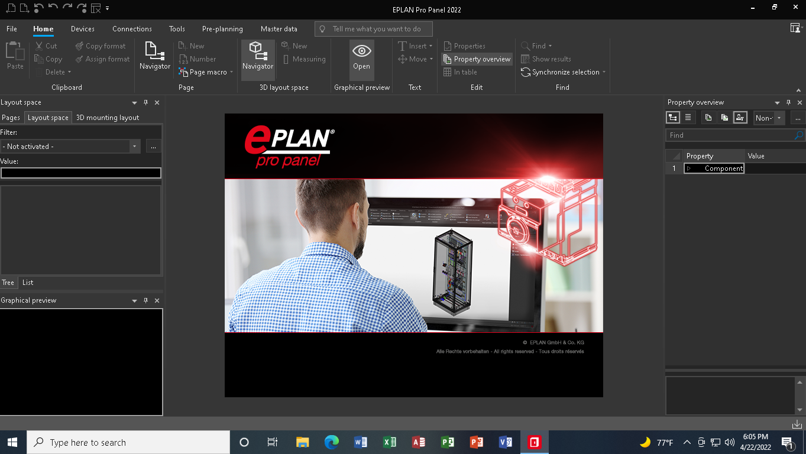Click the Property column header
Viewport: 806px width, 454px height.
pos(714,156)
